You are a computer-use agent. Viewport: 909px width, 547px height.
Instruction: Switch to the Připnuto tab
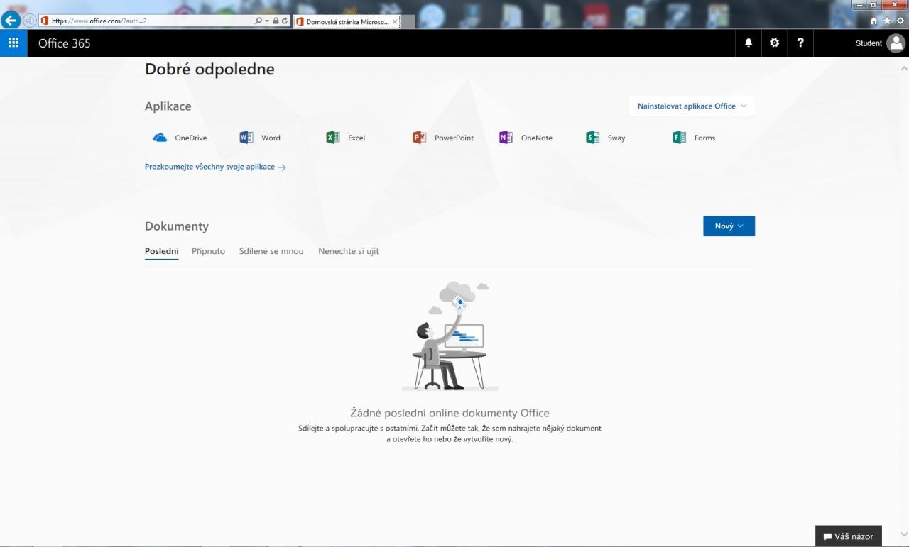[208, 251]
